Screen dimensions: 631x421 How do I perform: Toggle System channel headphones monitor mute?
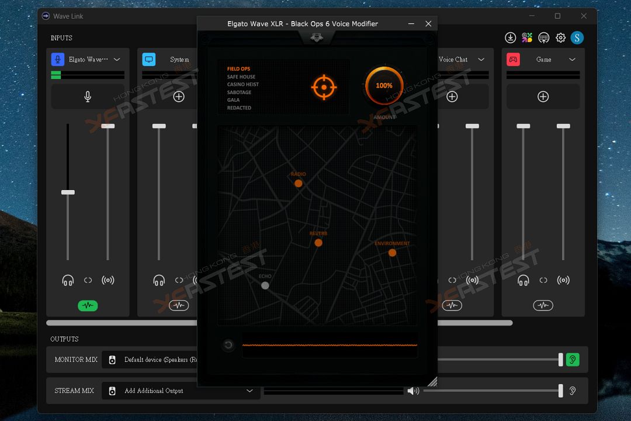159,280
